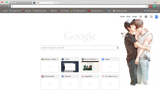Open the Google apps grid
The width and height of the screenshot is (160, 100).
(141, 16)
